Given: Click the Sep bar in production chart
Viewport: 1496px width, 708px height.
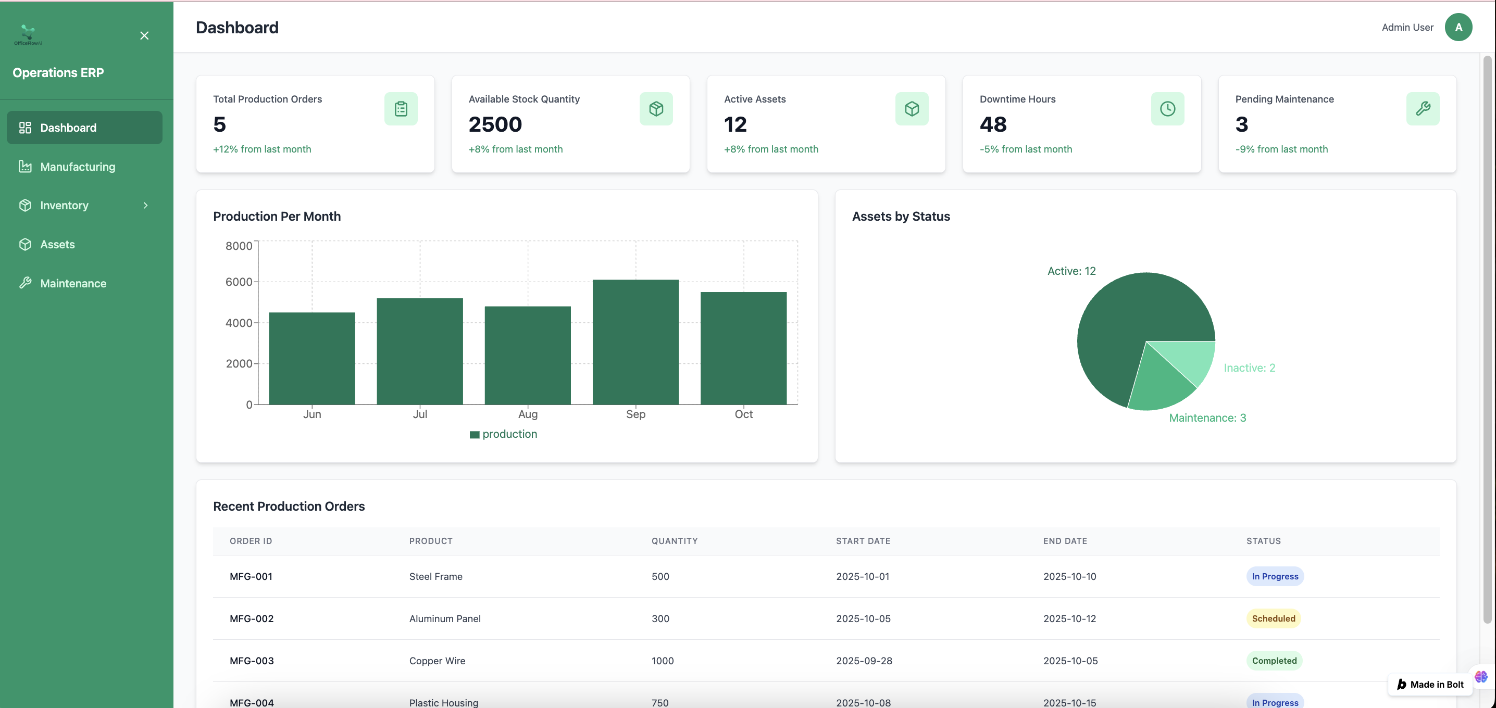Looking at the screenshot, I should click(635, 343).
